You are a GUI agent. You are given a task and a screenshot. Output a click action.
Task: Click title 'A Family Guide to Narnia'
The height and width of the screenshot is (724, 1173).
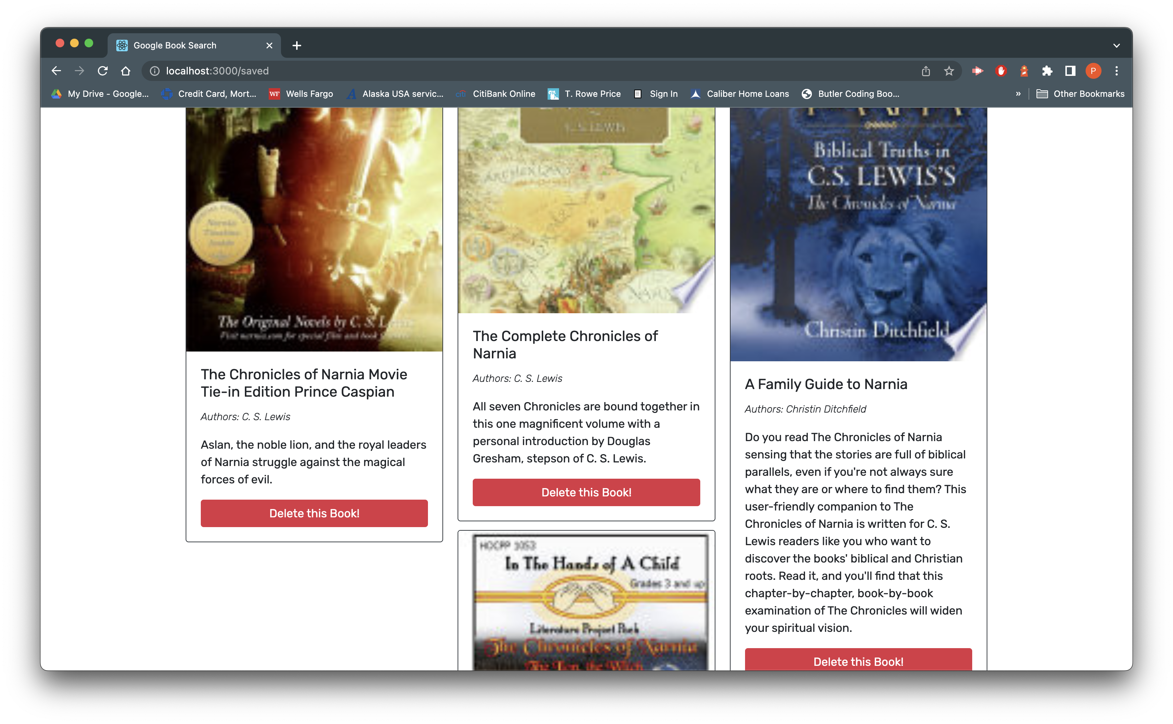coord(826,384)
